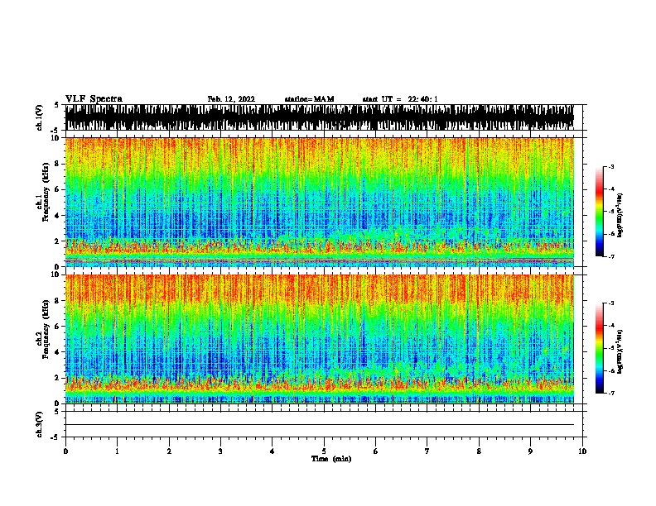Click the 6 kHz tick label on ch.1 axis
This screenshot has width=656, height=506.
coord(57,189)
